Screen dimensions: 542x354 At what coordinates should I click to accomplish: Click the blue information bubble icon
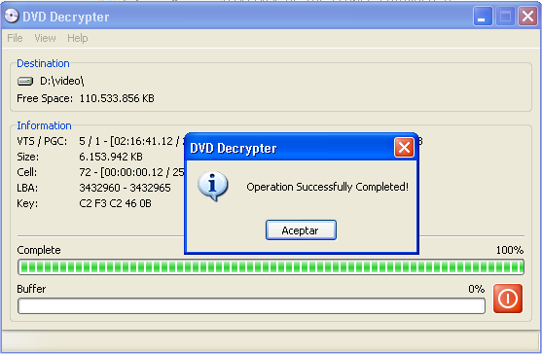click(213, 186)
